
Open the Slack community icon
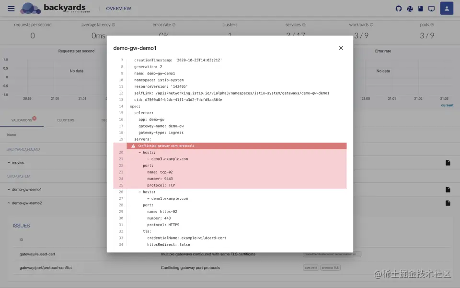click(410, 9)
